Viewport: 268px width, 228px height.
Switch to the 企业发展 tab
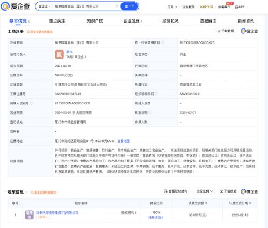pos(132,21)
